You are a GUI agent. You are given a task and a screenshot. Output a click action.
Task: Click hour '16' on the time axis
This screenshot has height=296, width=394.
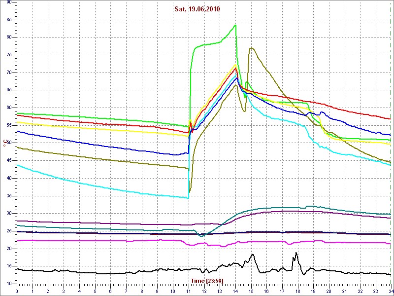(266, 291)
